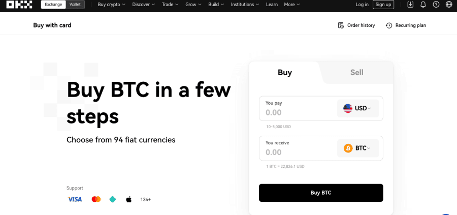Screen dimensions: 457x215
Task: Click the OKX logo
Action: [19, 5]
